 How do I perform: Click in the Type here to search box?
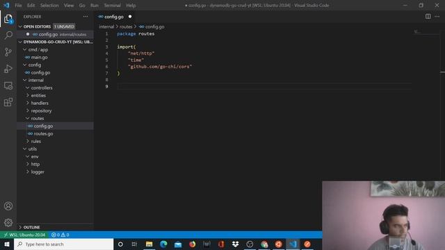[x=63, y=244]
